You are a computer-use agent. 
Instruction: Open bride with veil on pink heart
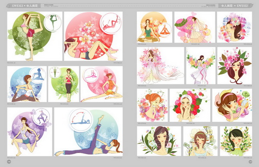click(x=195, y=27)
